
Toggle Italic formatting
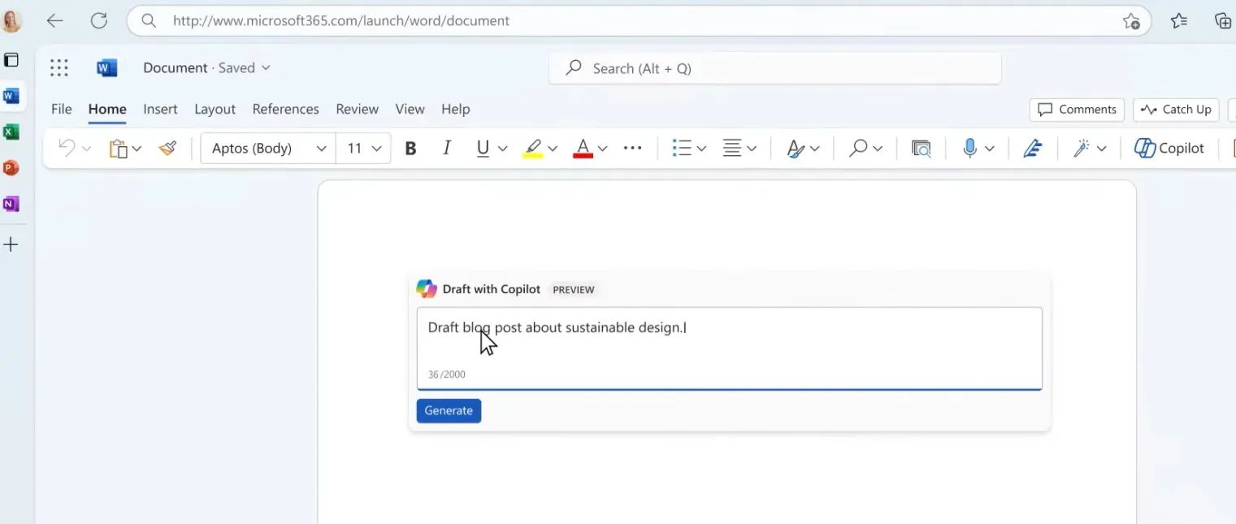click(x=446, y=148)
